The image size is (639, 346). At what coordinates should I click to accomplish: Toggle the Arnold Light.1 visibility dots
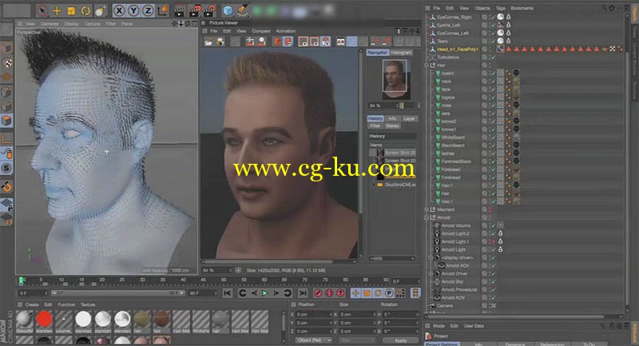(x=490, y=241)
